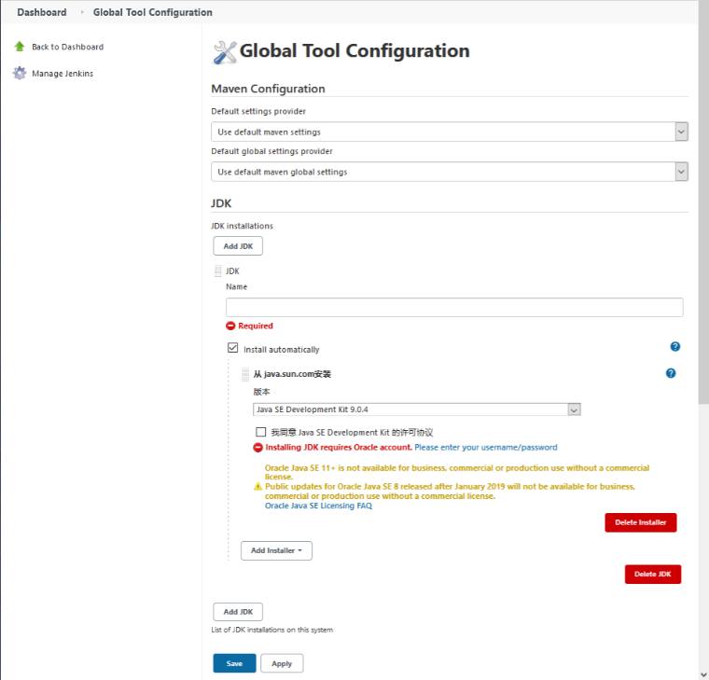Image resolution: width=709 pixels, height=680 pixels.
Task: Open help for java.sun.com installer
Action: (671, 373)
